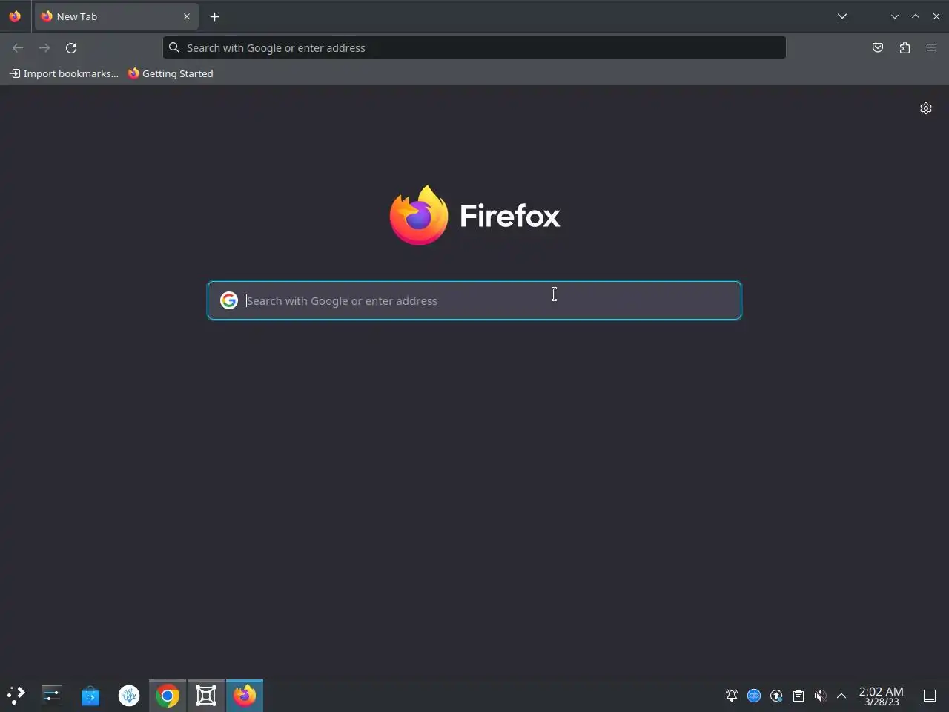Click the magnifier icon in address bar

point(174,47)
